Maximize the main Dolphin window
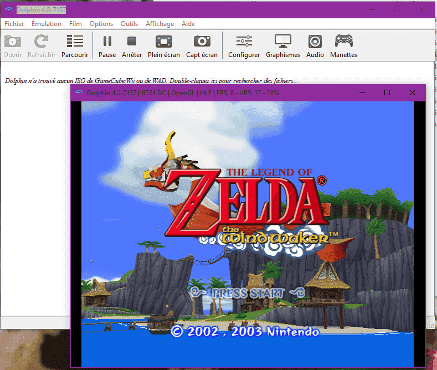 click(397, 9)
